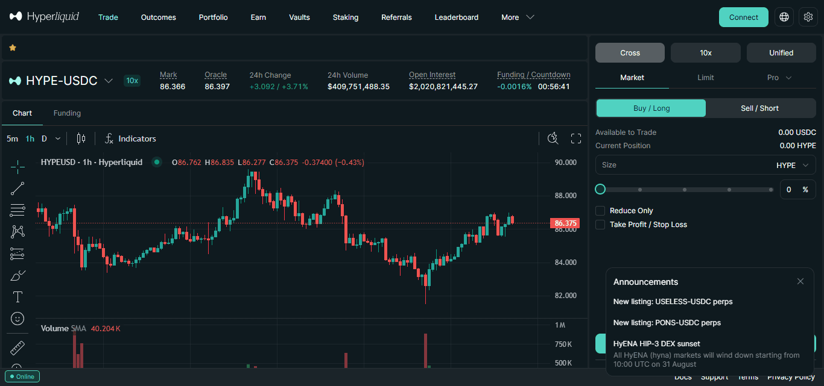Open 'New listing: PONS-USDC perps' announcement
The height and width of the screenshot is (386, 824).
click(667, 323)
